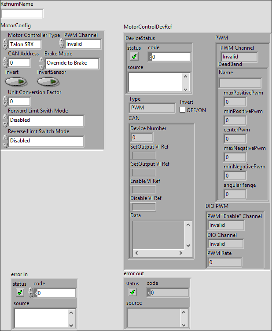The height and width of the screenshot is (331, 272).
Task: Click the minNegativePwm value field
Action: pyautogui.click(x=235, y=176)
